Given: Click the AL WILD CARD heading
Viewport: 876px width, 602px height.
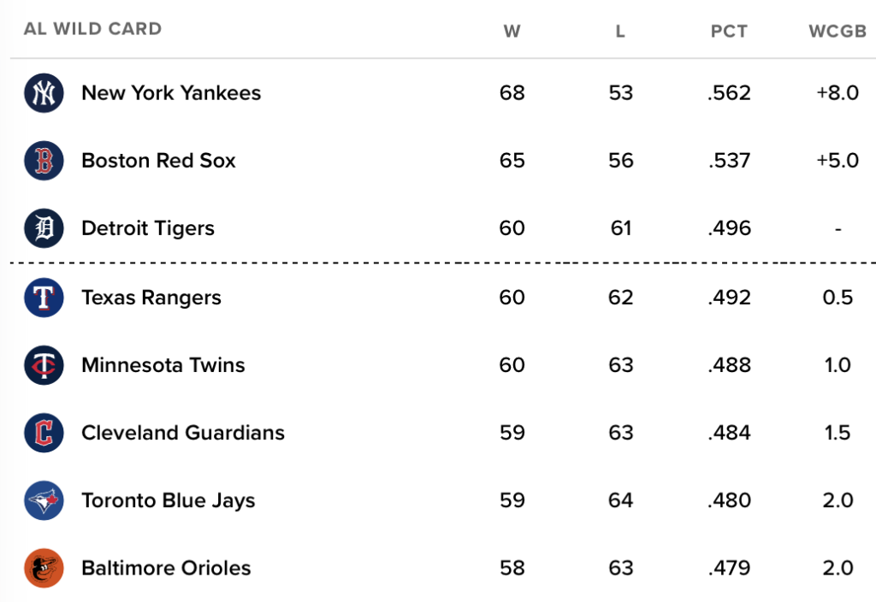Looking at the screenshot, I should click(x=92, y=28).
